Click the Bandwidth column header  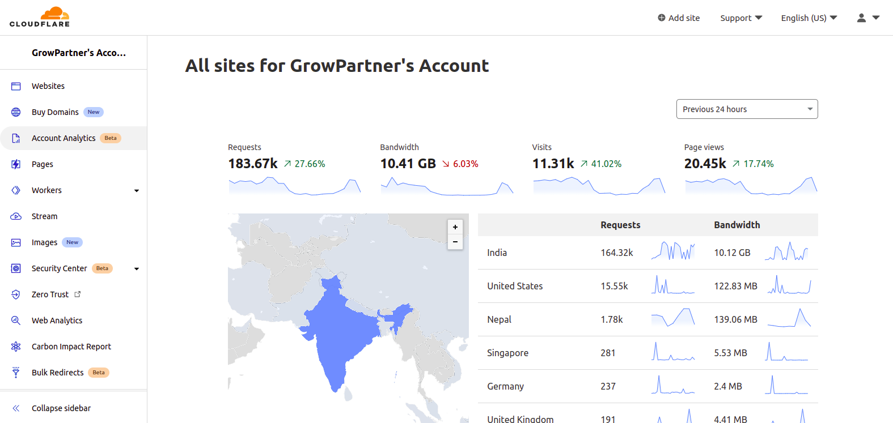tap(737, 225)
